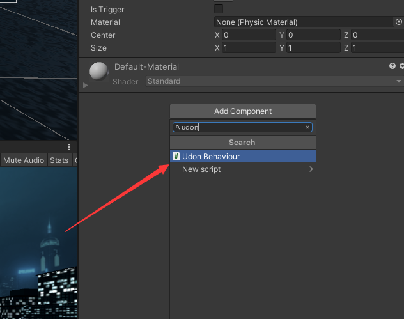Viewport: 404px width, 319px height.
Task: Open the Physic Material object picker
Action: 398,22
